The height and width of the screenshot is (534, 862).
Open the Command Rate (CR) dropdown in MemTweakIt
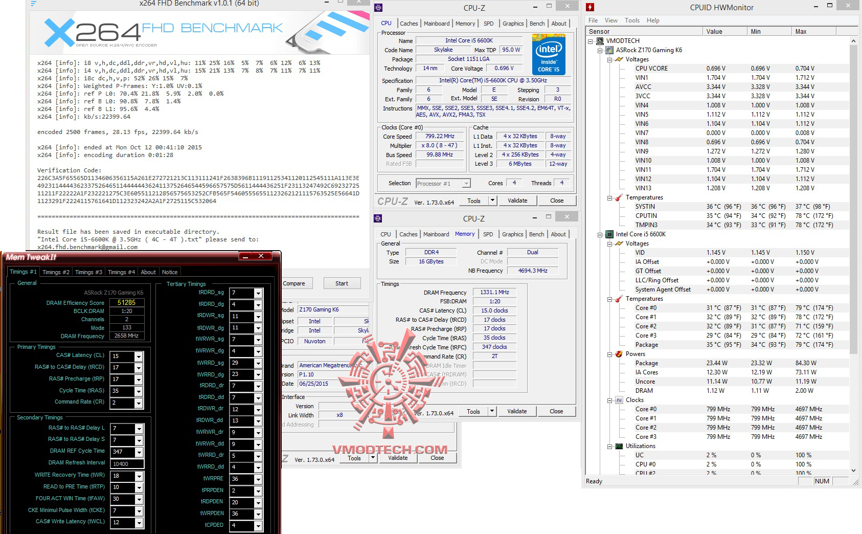(139, 403)
